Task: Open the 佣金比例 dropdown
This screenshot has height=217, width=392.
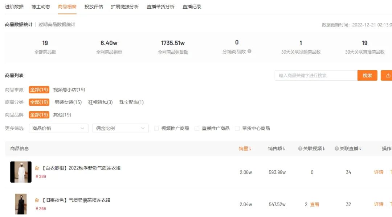Action: [x=121, y=128]
